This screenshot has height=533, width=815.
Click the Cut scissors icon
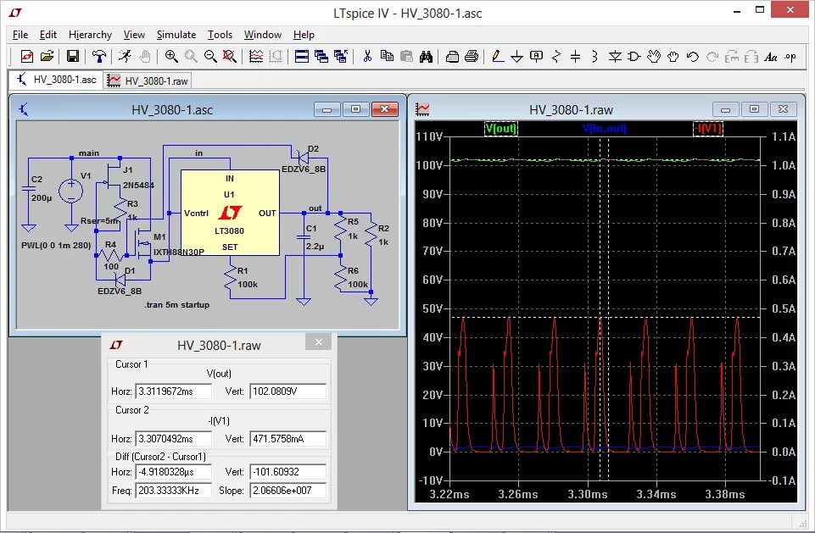[367, 56]
